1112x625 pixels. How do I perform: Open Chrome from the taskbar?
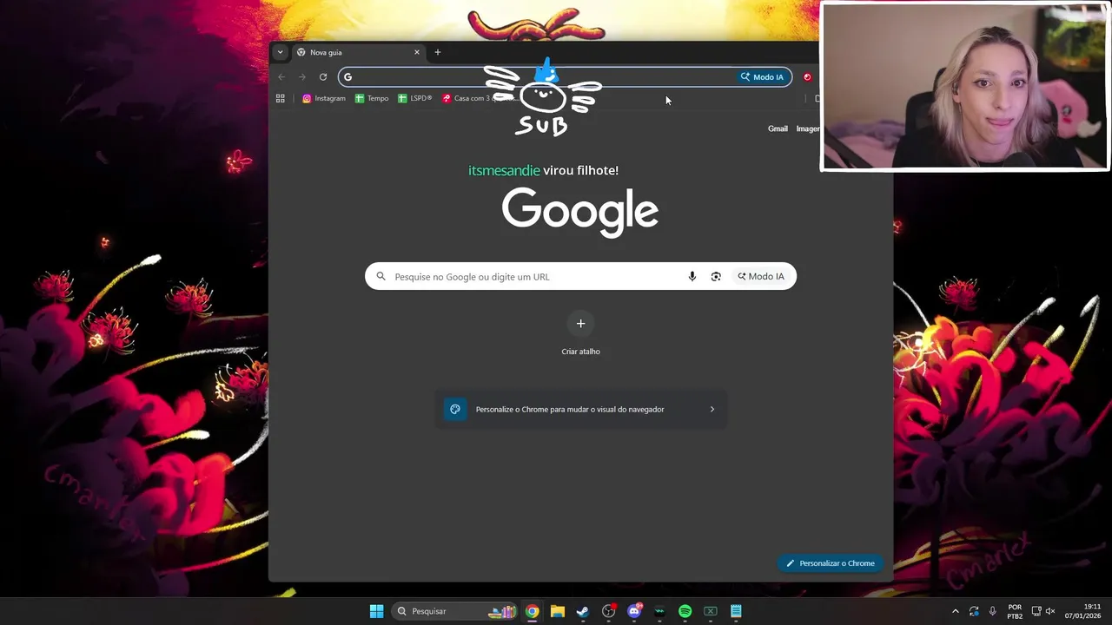click(532, 611)
